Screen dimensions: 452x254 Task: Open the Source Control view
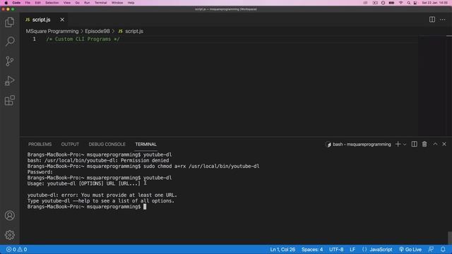coord(9,61)
